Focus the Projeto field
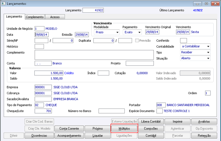221x141 pixels. pos(140,63)
